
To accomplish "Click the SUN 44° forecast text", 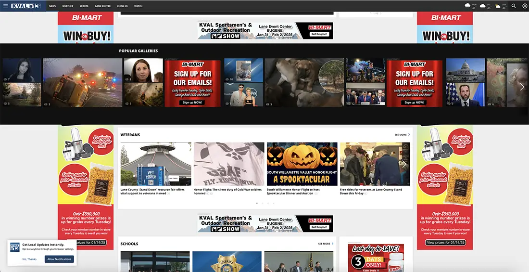I will pyautogui.click(x=504, y=6).
